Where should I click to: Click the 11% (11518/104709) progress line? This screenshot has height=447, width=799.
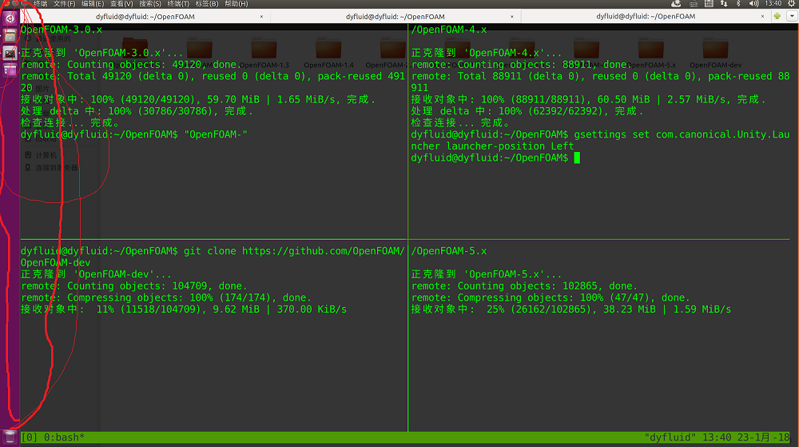pos(184,309)
